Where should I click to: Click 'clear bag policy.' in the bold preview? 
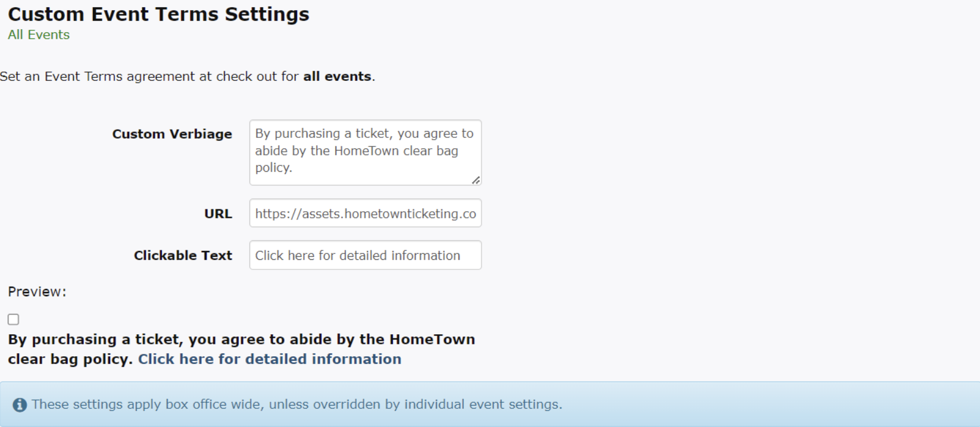coord(70,359)
